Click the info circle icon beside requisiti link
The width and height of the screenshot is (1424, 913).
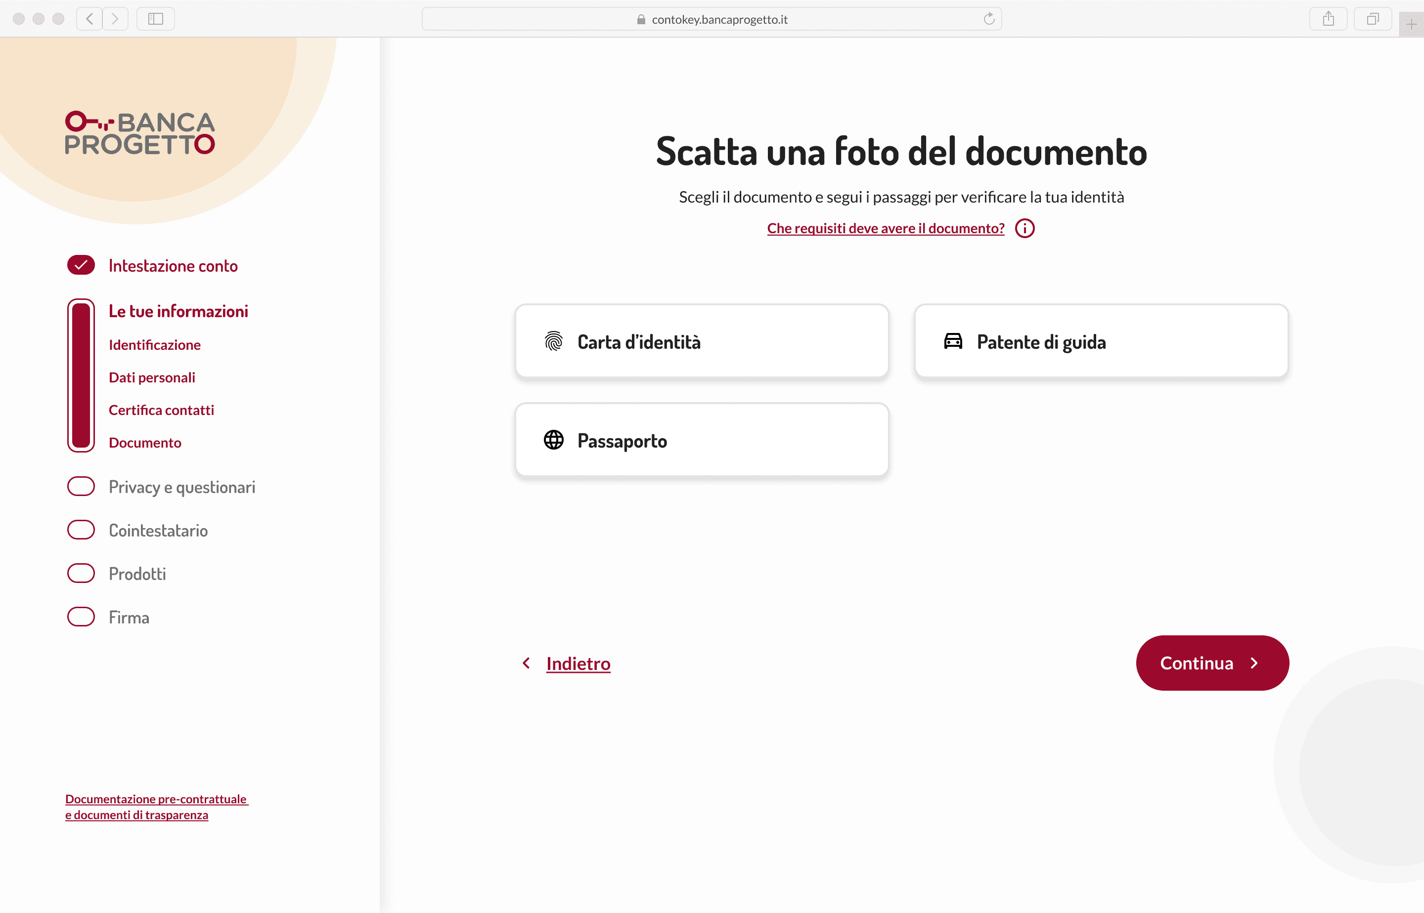[x=1024, y=228]
